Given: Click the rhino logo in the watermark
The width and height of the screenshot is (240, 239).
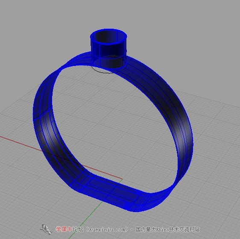Looking at the screenshot, I should pos(47,229).
